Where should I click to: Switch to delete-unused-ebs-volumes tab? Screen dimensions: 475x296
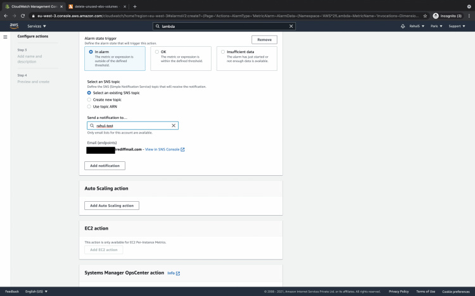(95, 6)
